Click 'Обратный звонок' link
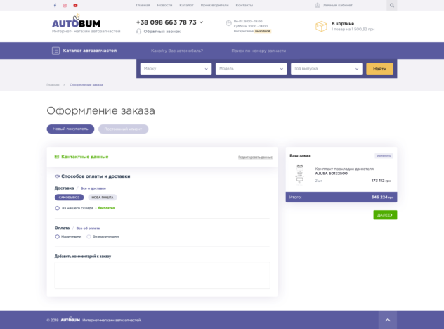The height and width of the screenshot is (329, 444). [x=162, y=32]
